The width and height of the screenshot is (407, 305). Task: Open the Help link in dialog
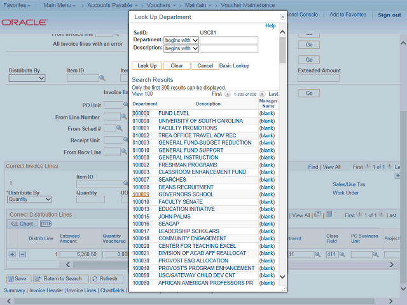(x=270, y=25)
